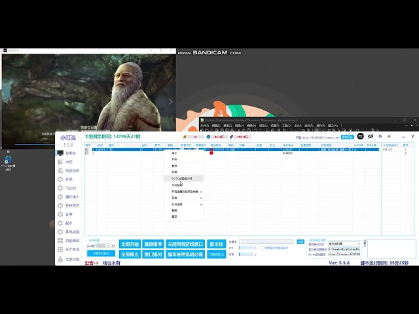Go to previous image in game window
Screen dimensions: 419x314
click(7, 101)
